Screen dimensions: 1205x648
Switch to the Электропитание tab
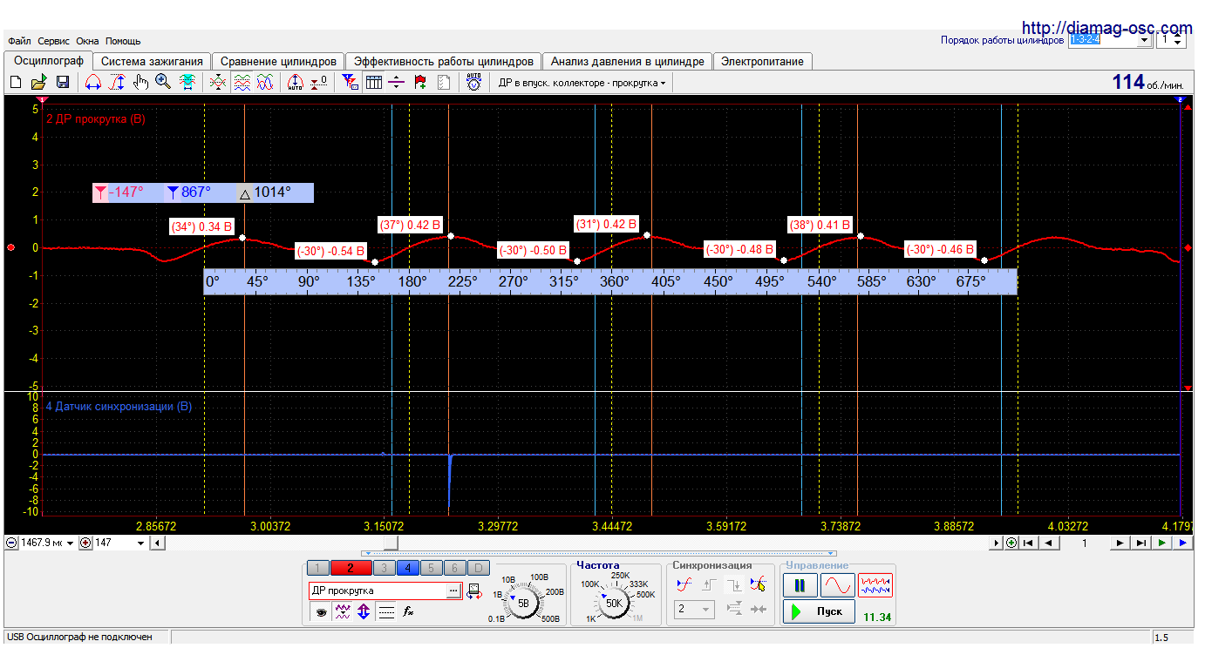point(764,62)
